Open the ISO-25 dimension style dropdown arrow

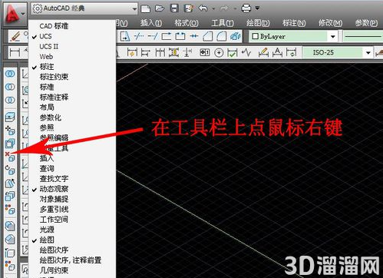pos(368,53)
